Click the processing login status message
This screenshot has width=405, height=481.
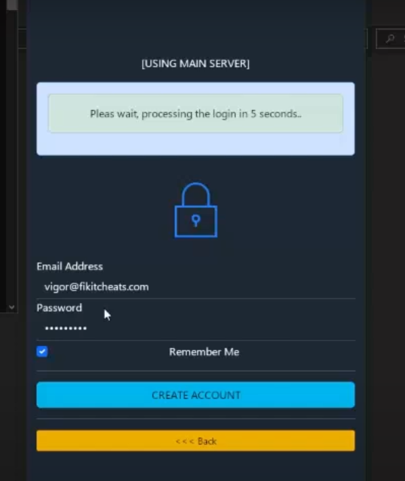[196, 114]
